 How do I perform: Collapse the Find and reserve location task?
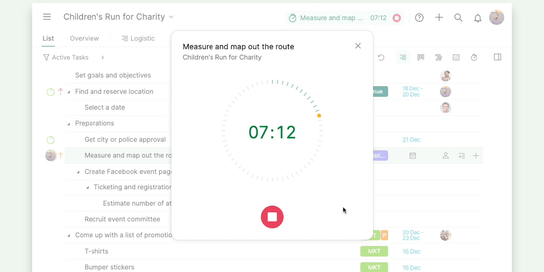coord(69,92)
